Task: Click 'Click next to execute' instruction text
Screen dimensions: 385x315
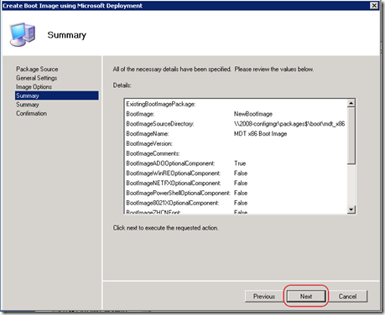Action: click(165, 228)
